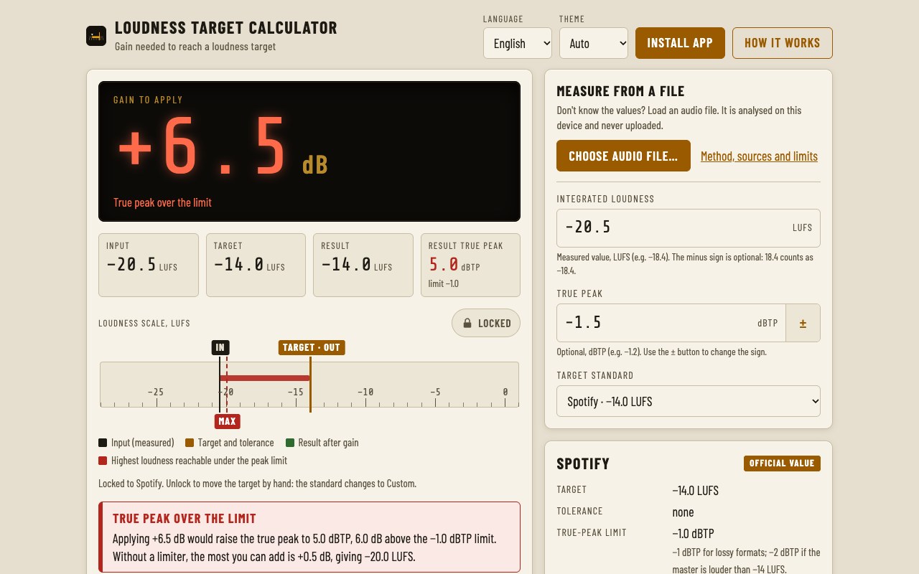
Task: Click Choose Audio File button
Action: click(x=623, y=156)
